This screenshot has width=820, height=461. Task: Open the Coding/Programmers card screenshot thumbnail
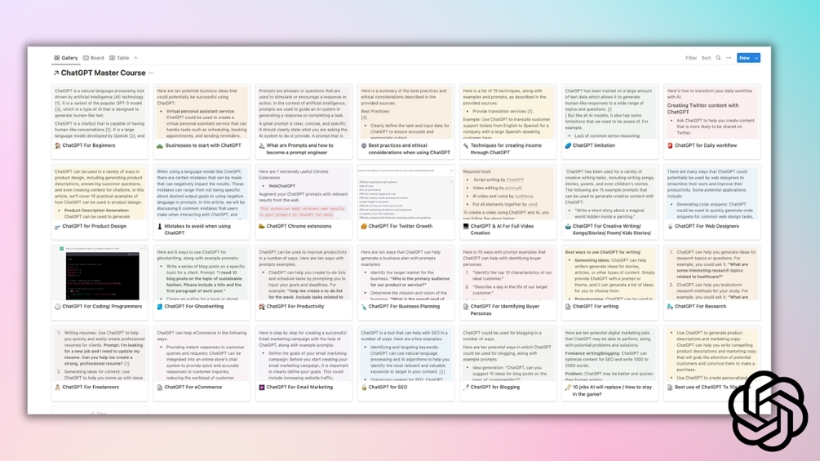(100, 273)
